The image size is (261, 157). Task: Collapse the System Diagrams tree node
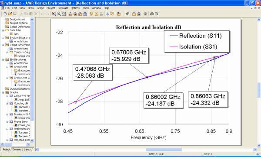click(x=3, y=38)
